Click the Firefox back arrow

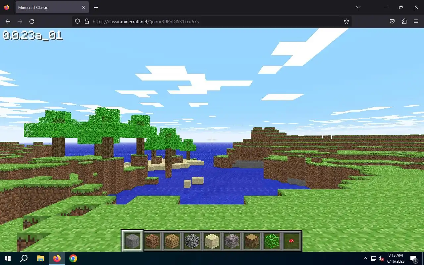click(x=8, y=21)
